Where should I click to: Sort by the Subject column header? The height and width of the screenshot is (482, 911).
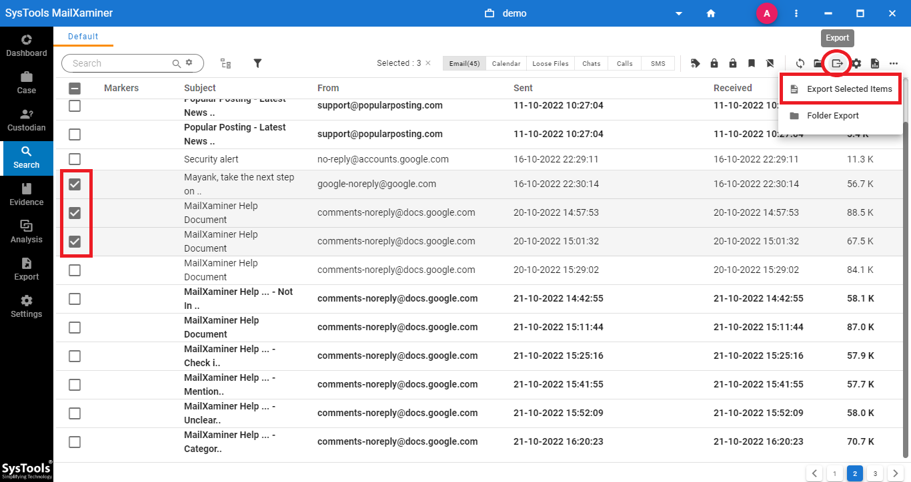tap(200, 88)
